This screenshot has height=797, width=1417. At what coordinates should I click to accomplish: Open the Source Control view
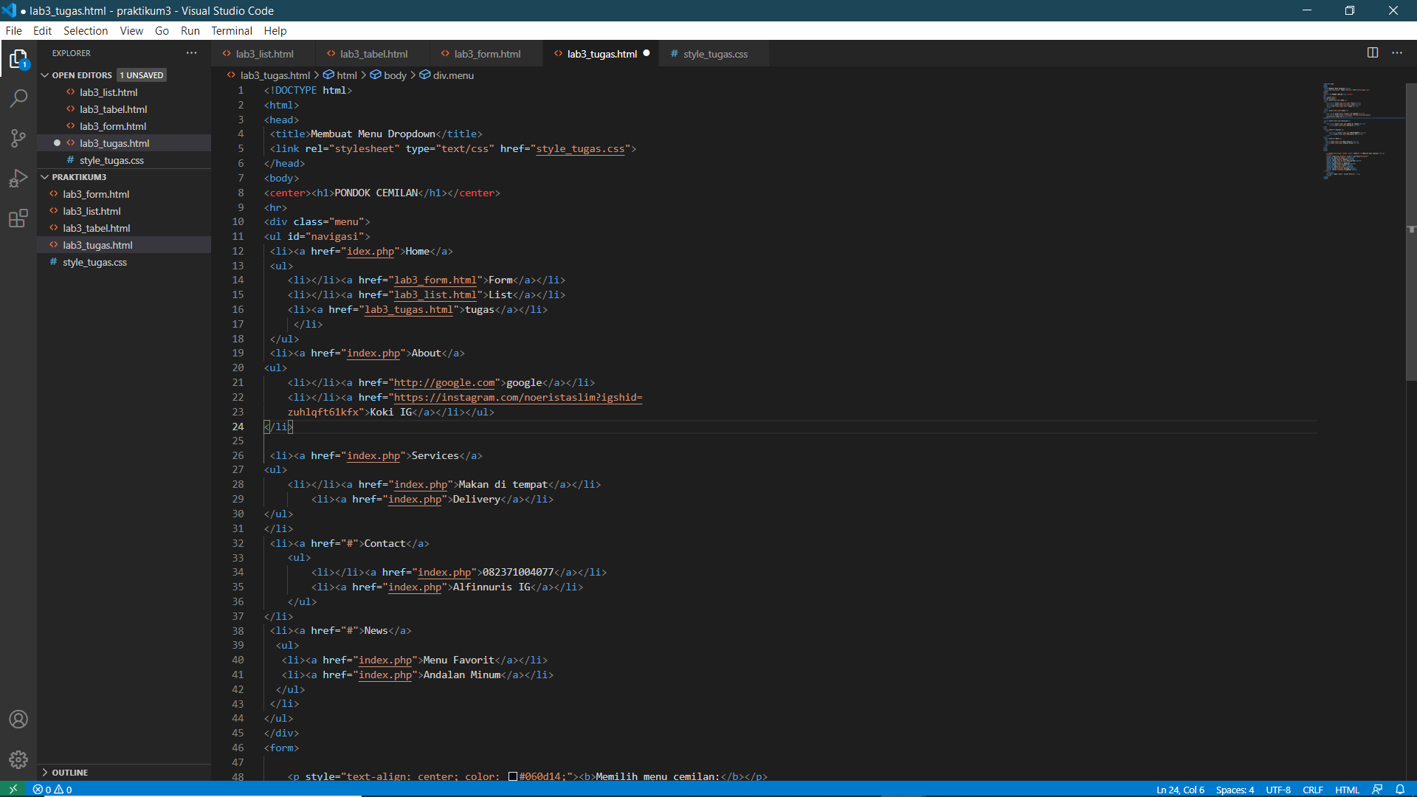pyautogui.click(x=18, y=138)
